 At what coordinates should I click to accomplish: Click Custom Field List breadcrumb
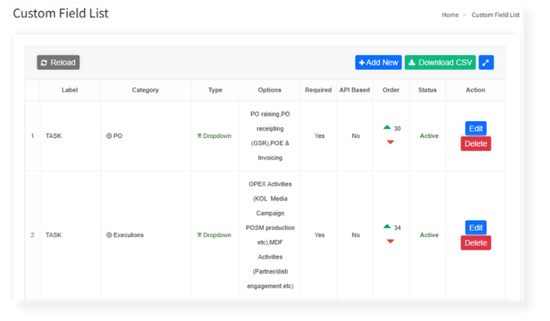tap(496, 15)
